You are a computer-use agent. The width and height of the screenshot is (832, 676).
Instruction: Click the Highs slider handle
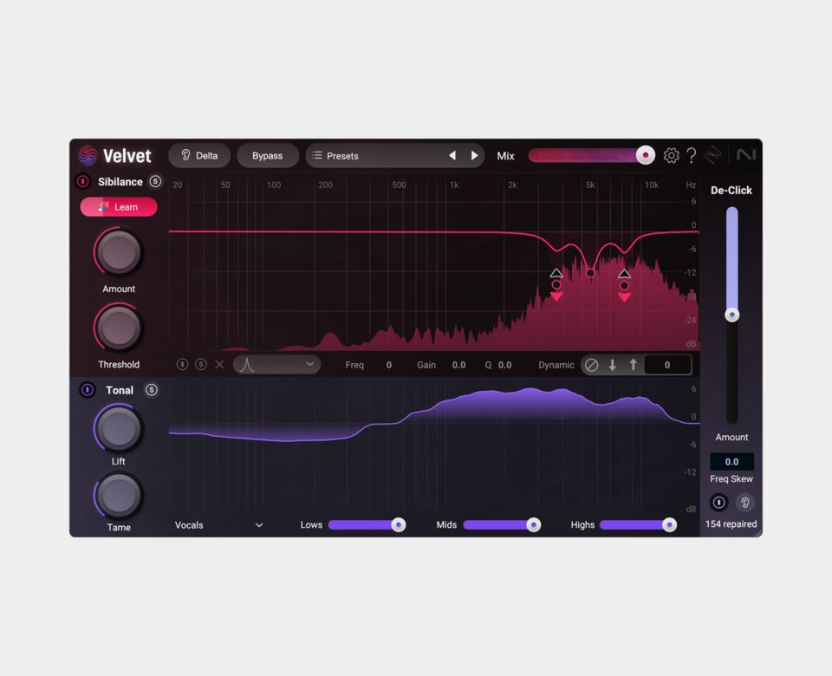669,525
